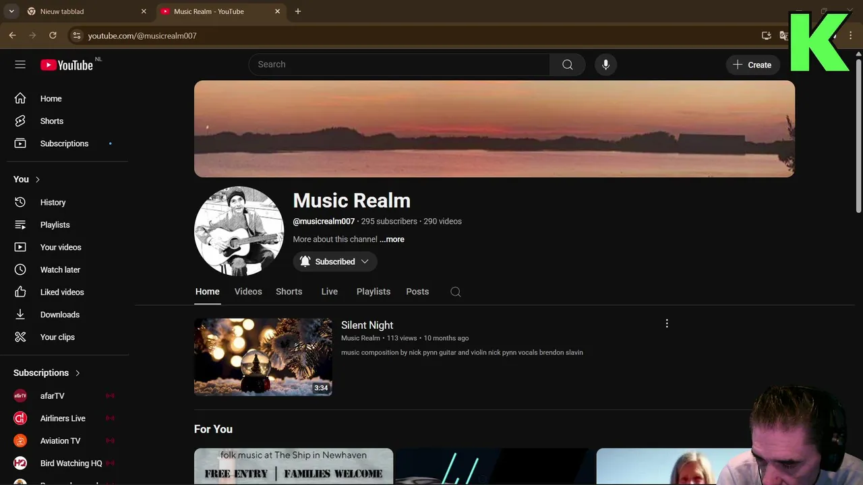Click the browser address bar URL
863x485 pixels.
tap(142, 36)
